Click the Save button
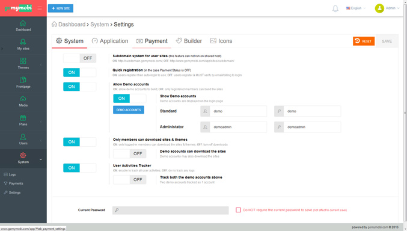Screen dimensions: 407x231 (x=387, y=41)
